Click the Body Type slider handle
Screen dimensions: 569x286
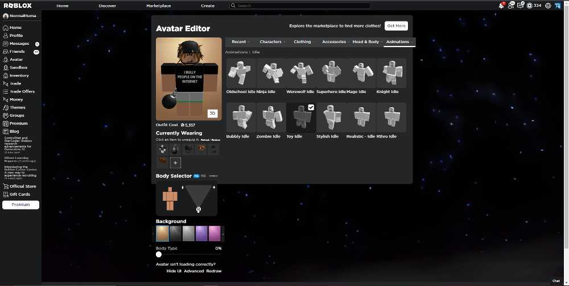(x=159, y=254)
